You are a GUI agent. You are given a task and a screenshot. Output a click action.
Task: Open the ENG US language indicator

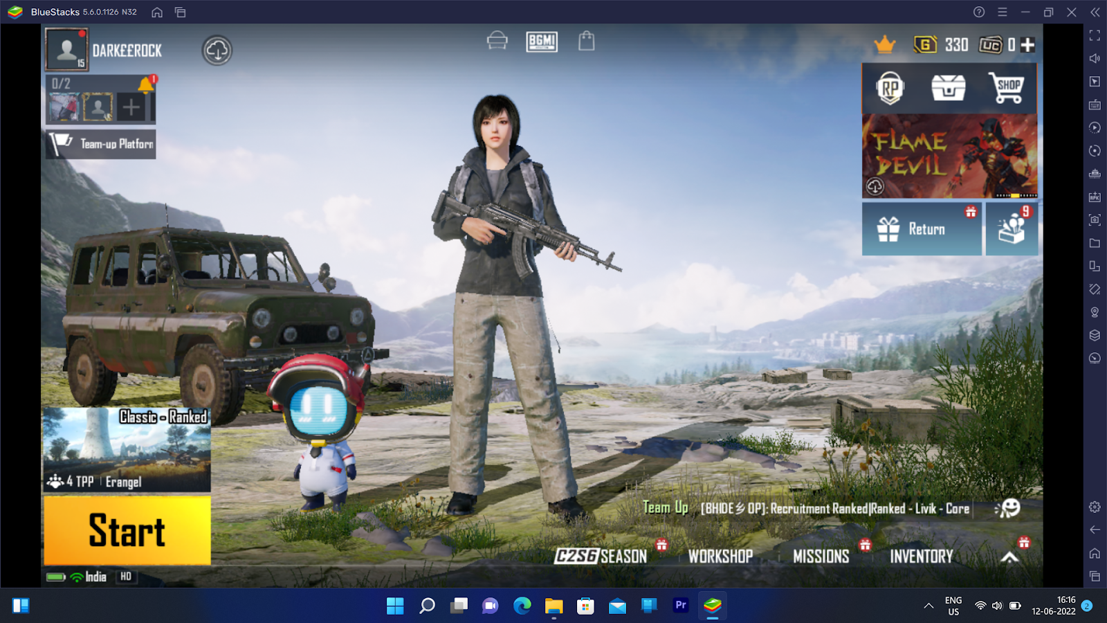pos(953,606)
